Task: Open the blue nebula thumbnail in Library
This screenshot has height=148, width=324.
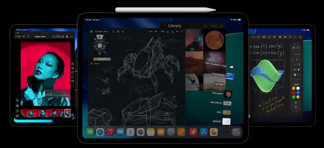Action: [194, 40]
